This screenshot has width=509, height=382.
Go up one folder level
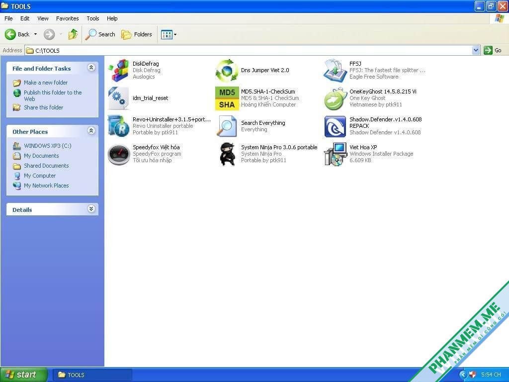coord(73,34)
